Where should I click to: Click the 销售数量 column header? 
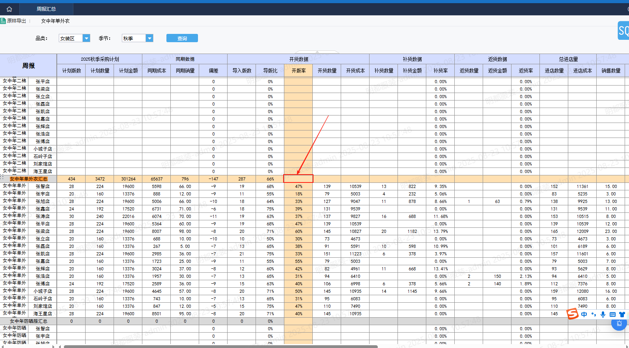tap(611, 71)
